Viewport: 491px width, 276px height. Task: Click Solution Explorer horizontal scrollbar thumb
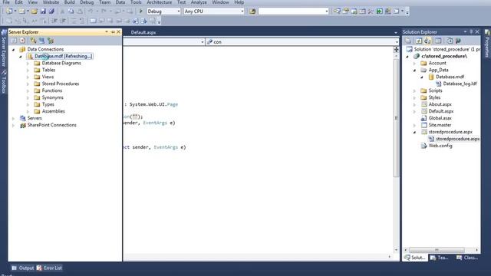pyautogui.click(x=437, y=250)
